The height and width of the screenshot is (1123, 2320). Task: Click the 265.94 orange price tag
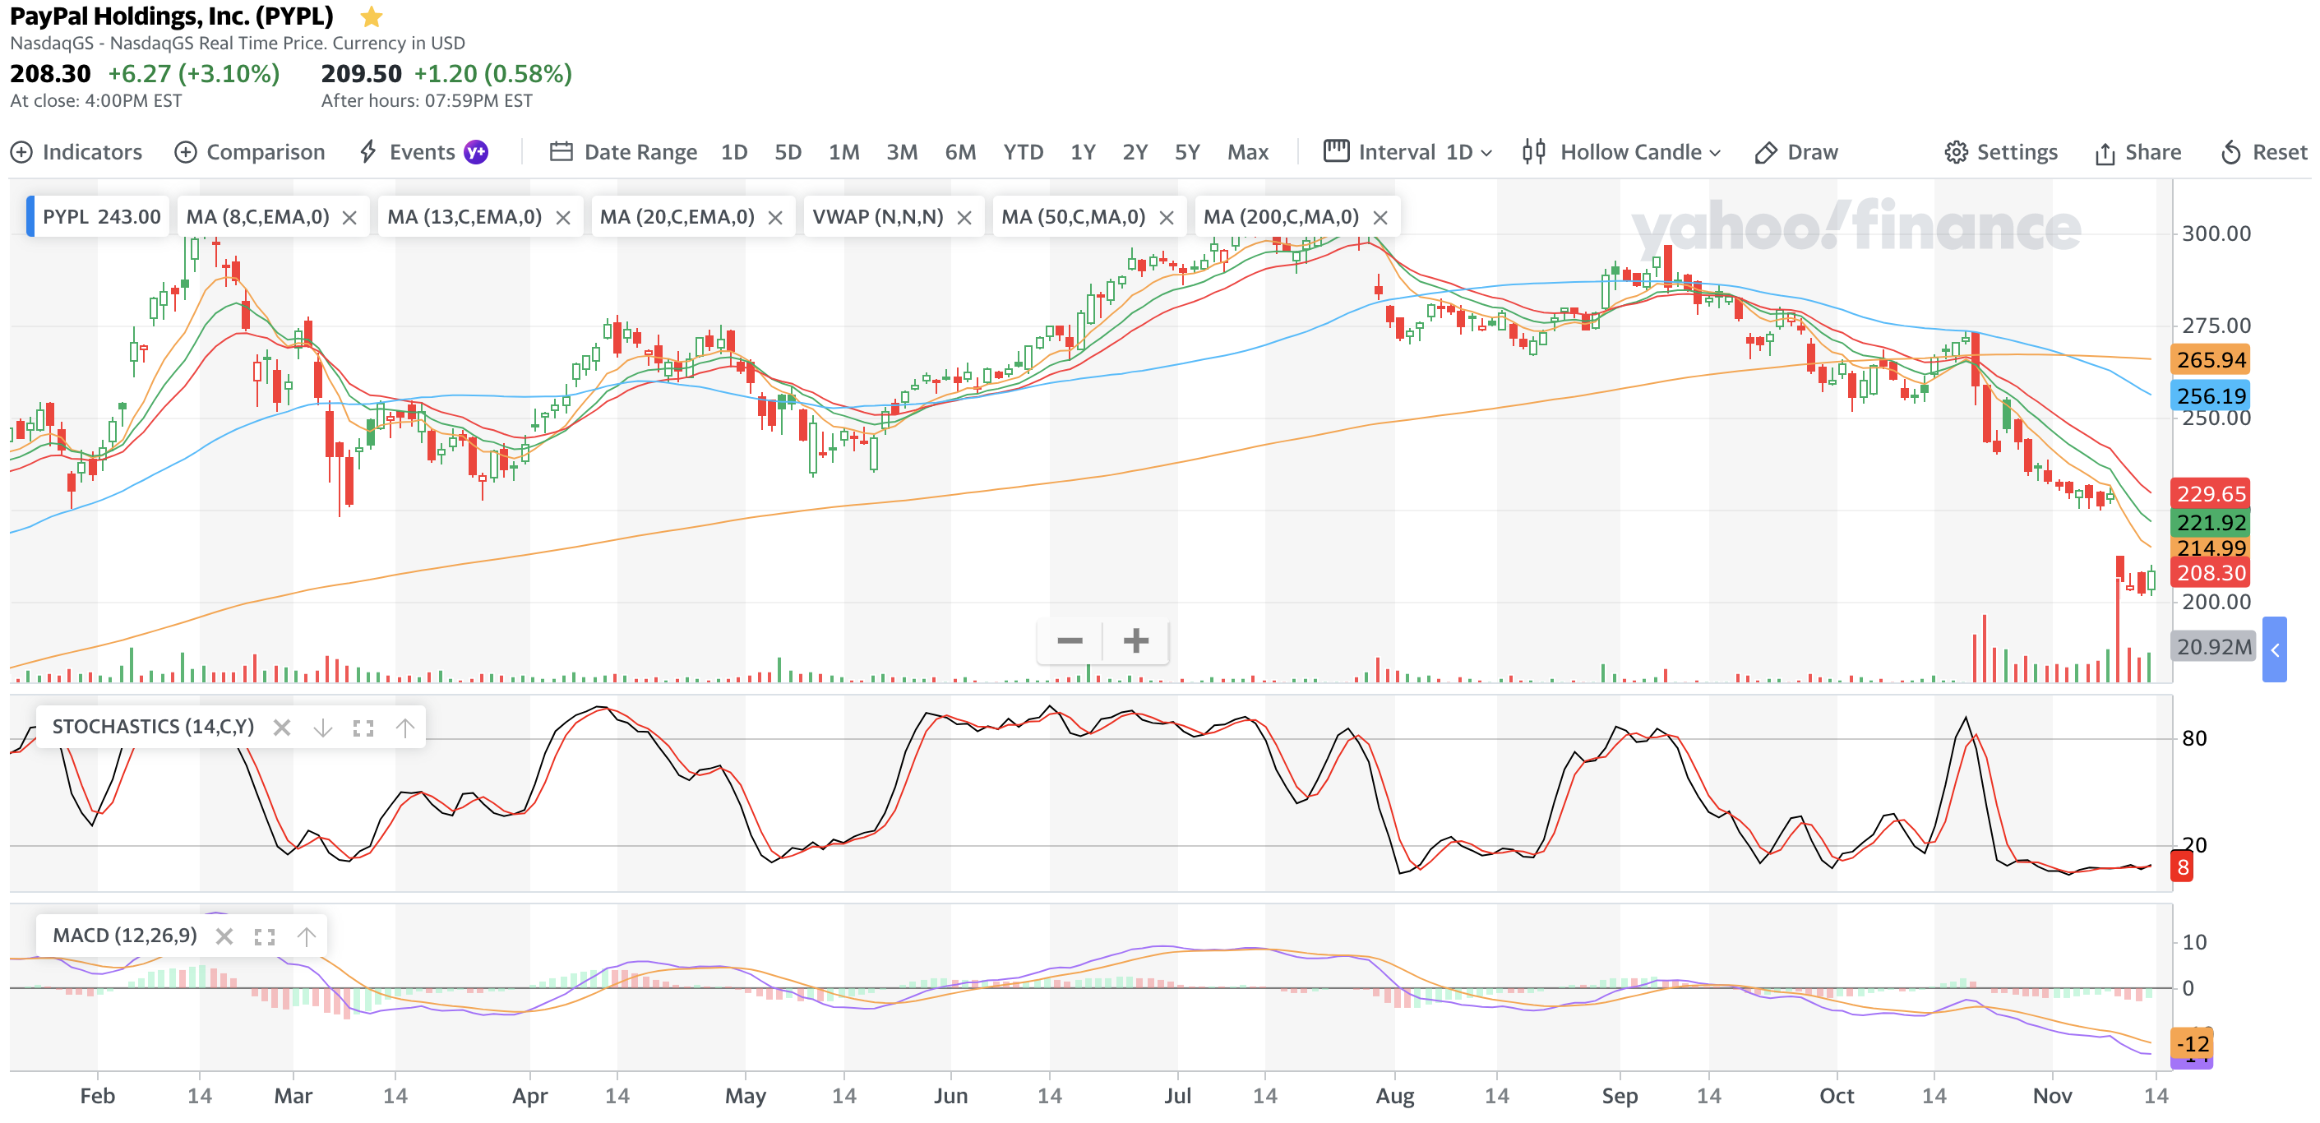pyautogui.click(x=2210, y=360)
